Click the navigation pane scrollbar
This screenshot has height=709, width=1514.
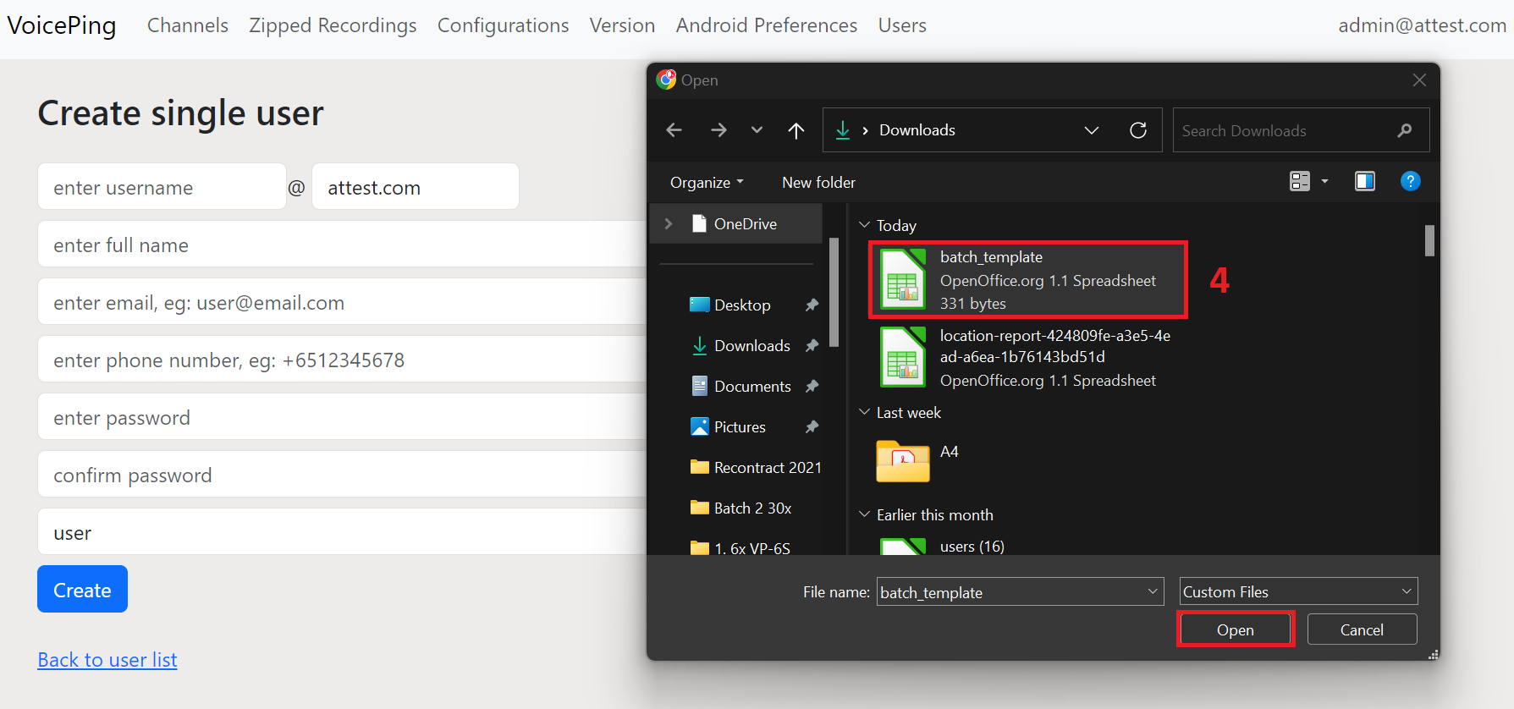point(834,292)
